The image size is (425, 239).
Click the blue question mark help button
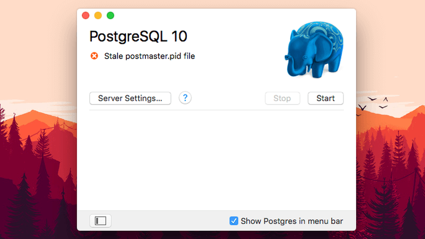(x=185, y=98)
